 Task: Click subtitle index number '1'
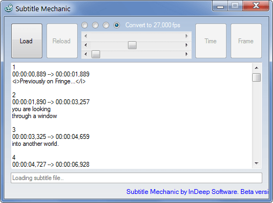14,67
